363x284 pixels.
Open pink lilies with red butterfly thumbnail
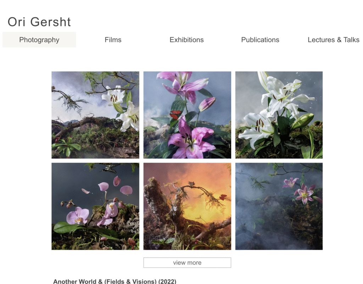pos(187,115)
